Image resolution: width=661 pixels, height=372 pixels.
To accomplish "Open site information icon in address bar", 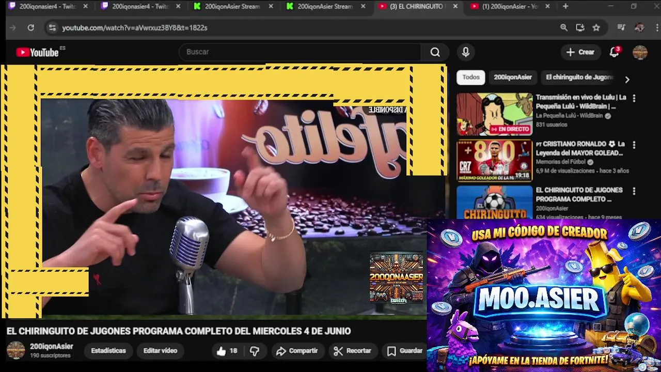I will [x=52, y=28].
